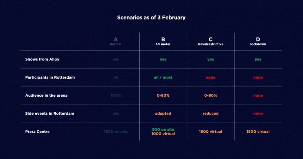303x159 pixels.
Task: Click column header D lockdown
Action: tap(258, 41)
